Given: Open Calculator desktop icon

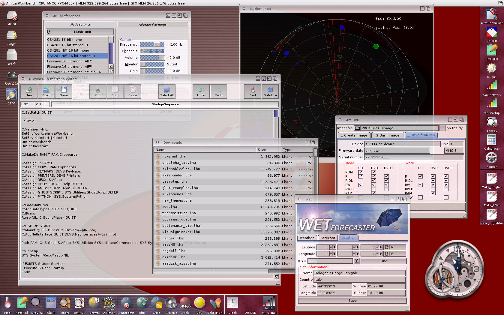Looking at the screenshot, I should click(491, 142).
